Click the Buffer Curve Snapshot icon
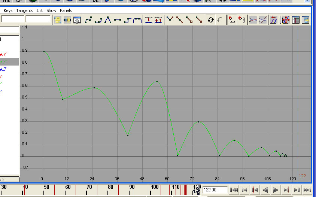Viewport: 316px width, 197px height. click(149, 20)
